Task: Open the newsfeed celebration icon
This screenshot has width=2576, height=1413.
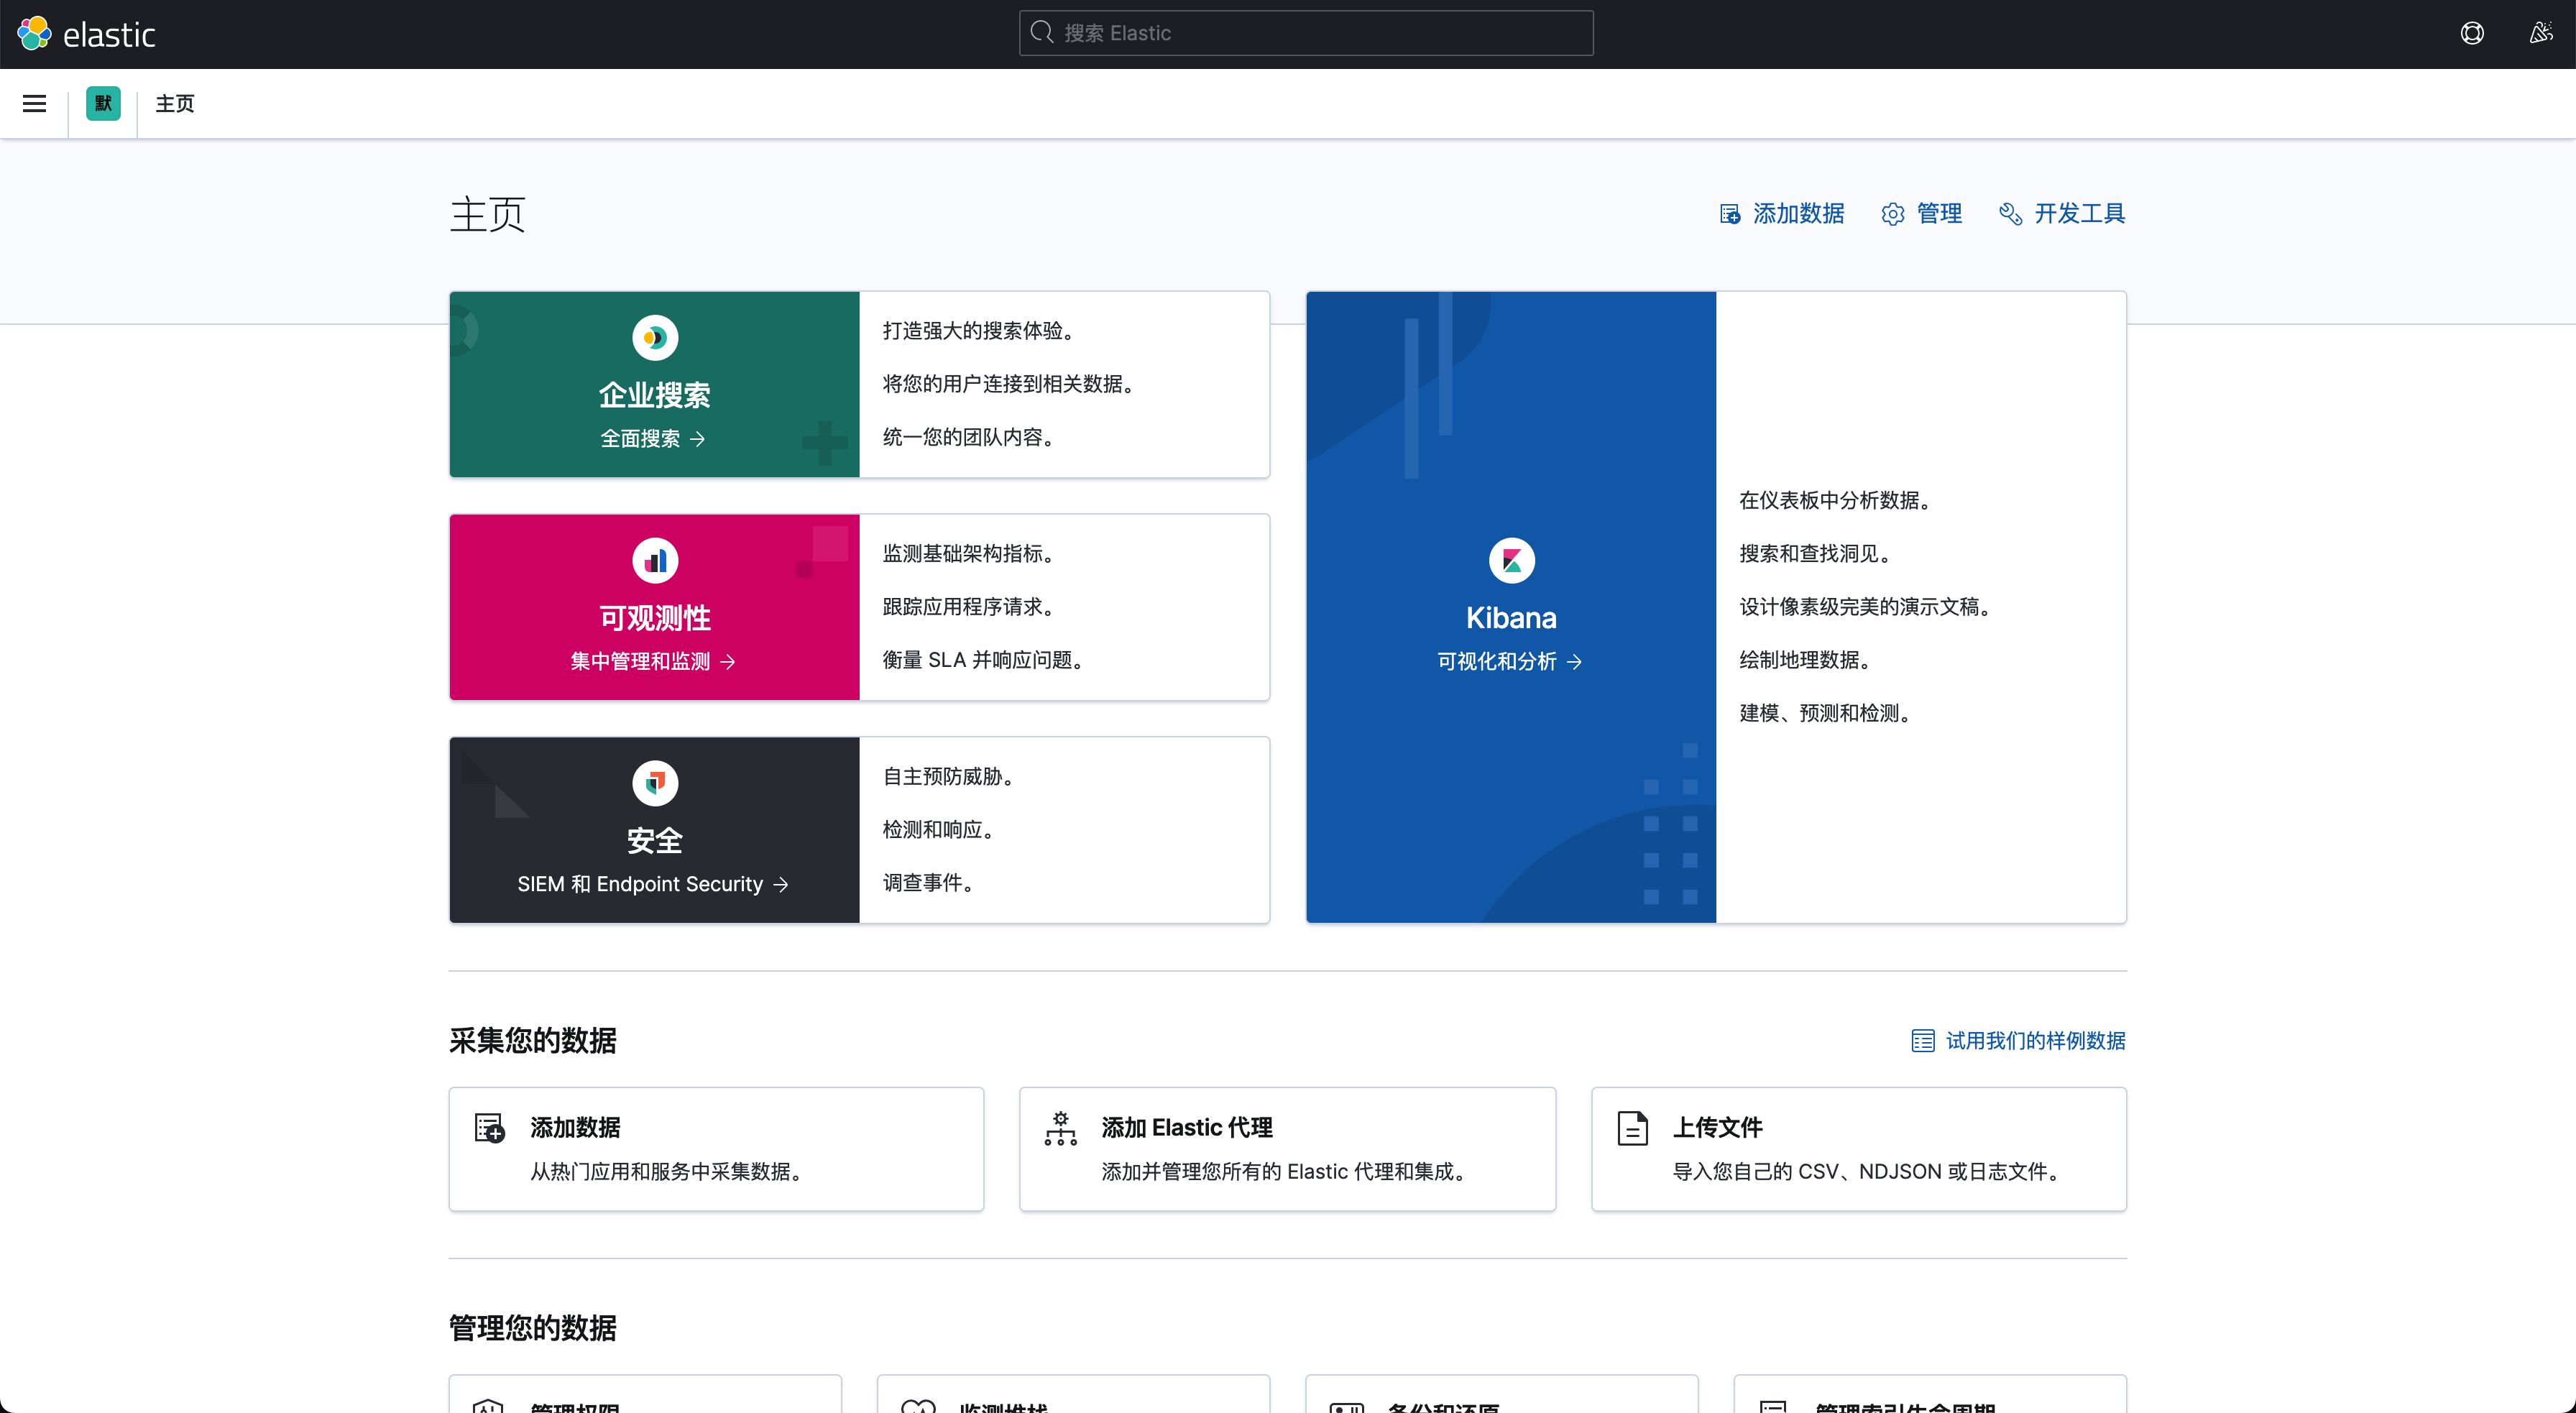Action: click(2540, 33)
